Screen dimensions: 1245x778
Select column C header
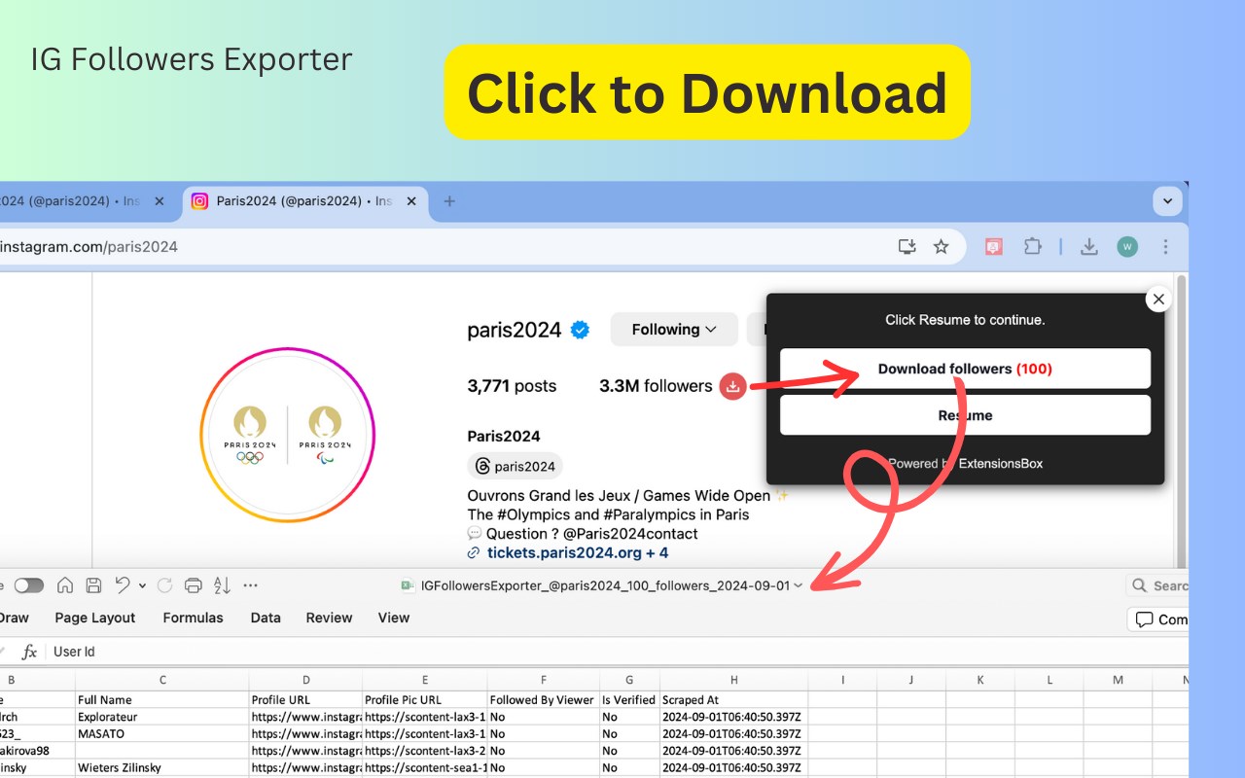point(162,681)
